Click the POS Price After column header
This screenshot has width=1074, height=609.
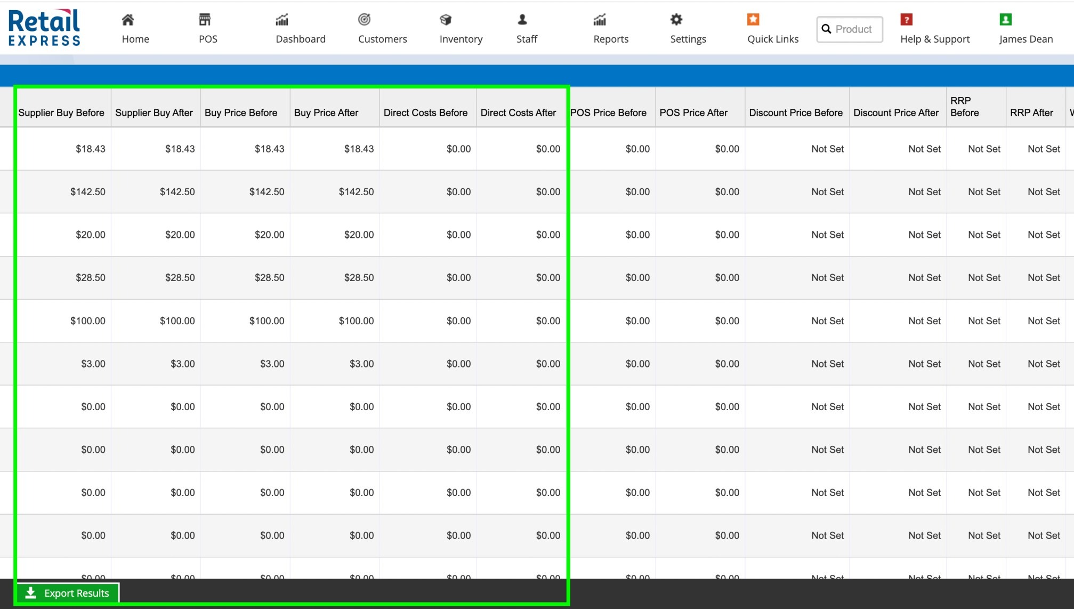693,113
